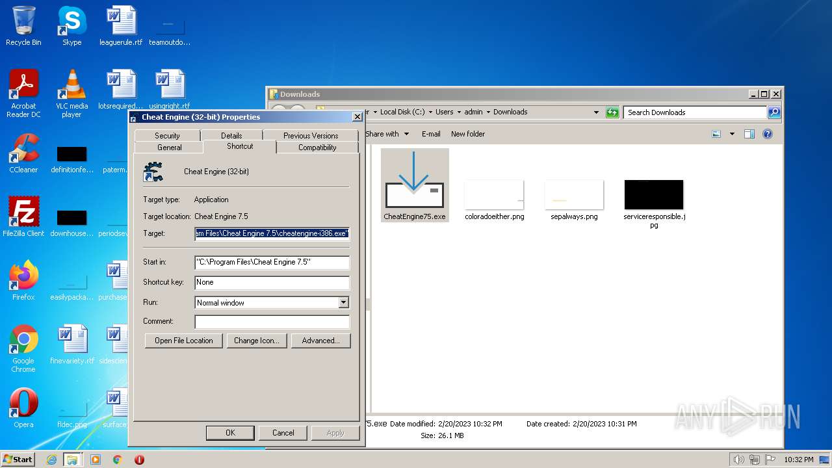This screenshot has height=468, width=832.
Task: Select definitionfe... desktop file
Action: point(71,160)
